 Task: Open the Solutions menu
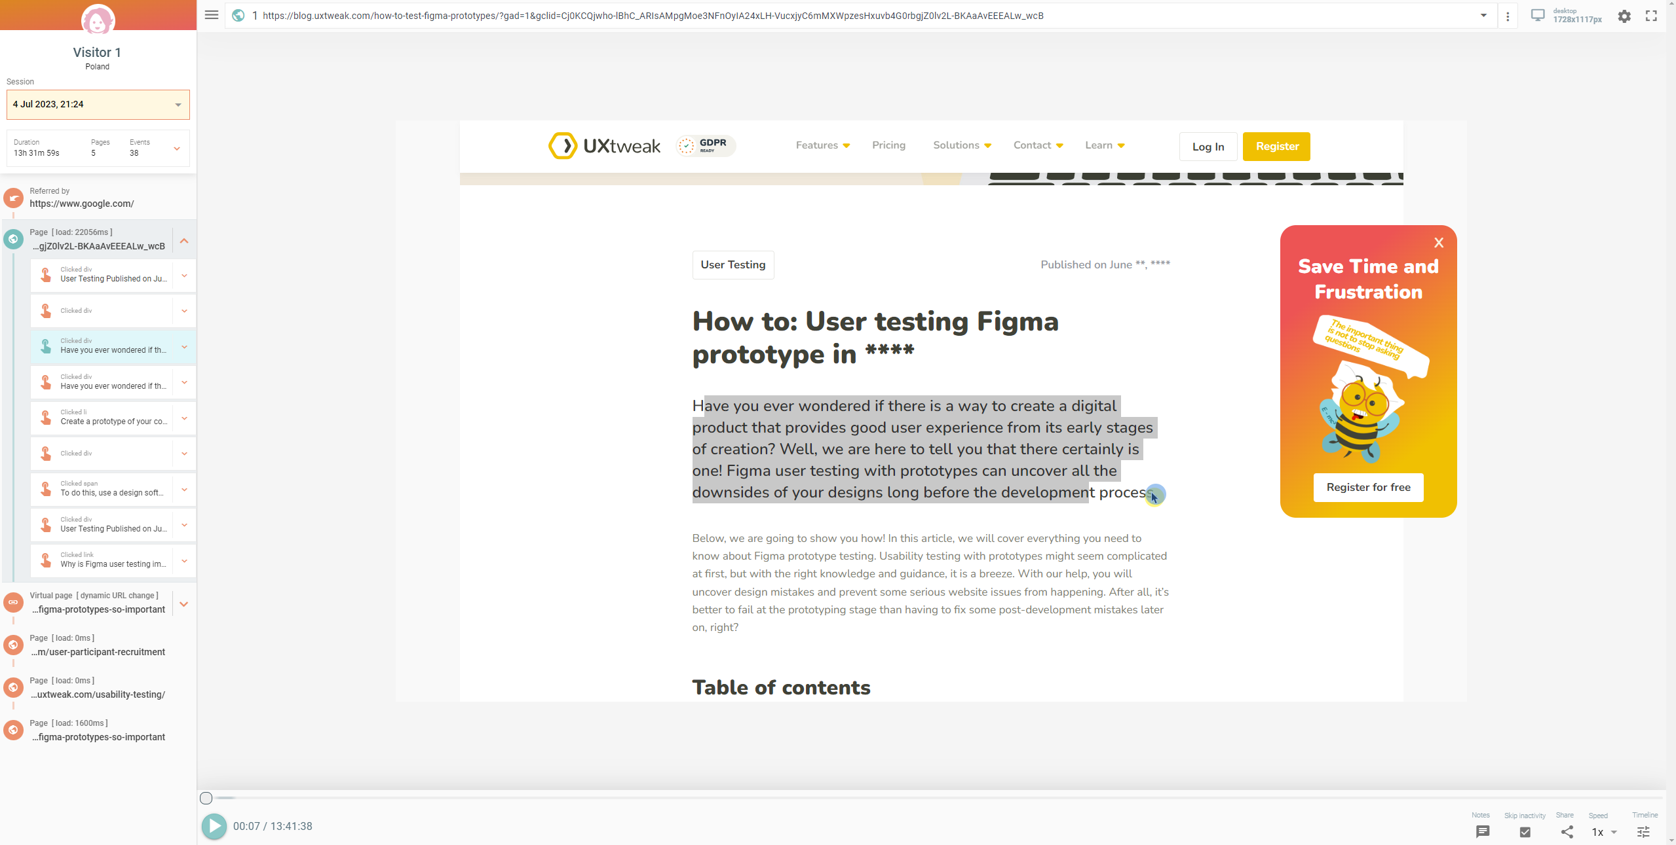pyautogui.click(x=962, y=145)
